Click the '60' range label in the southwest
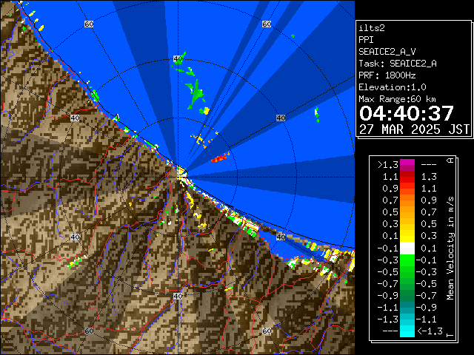474x355 pixels. [x=89, y=331]
